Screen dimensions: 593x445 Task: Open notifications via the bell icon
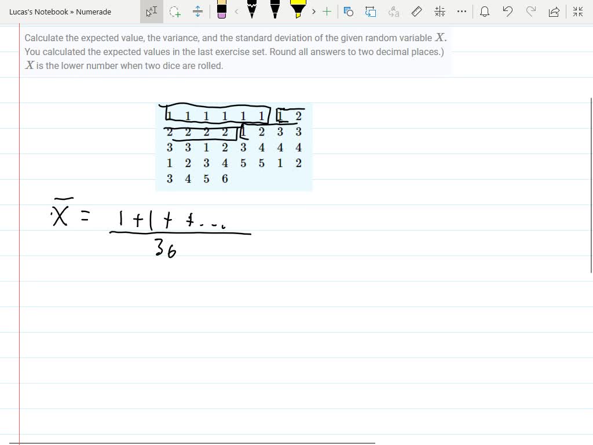pyautogui.click(x=485, y=12)
